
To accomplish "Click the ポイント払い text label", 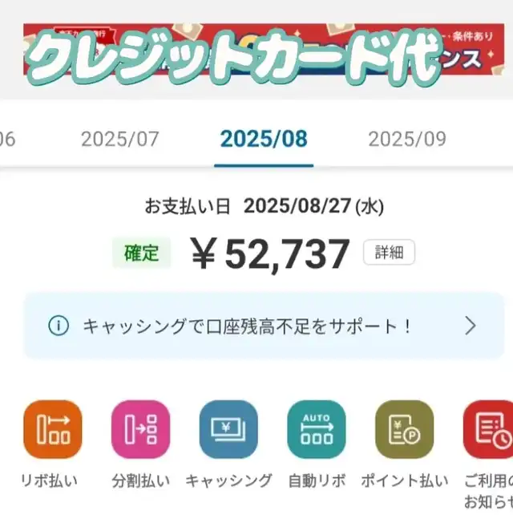I will coord(405,480).
